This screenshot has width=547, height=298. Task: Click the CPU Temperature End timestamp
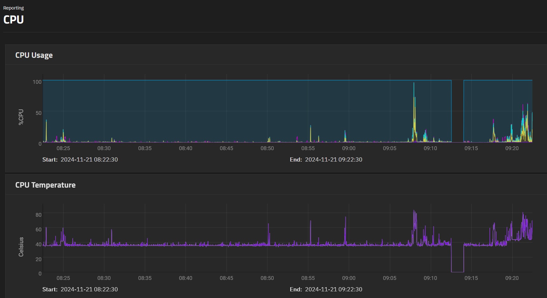pyautogui.click(x=333, y=289)
